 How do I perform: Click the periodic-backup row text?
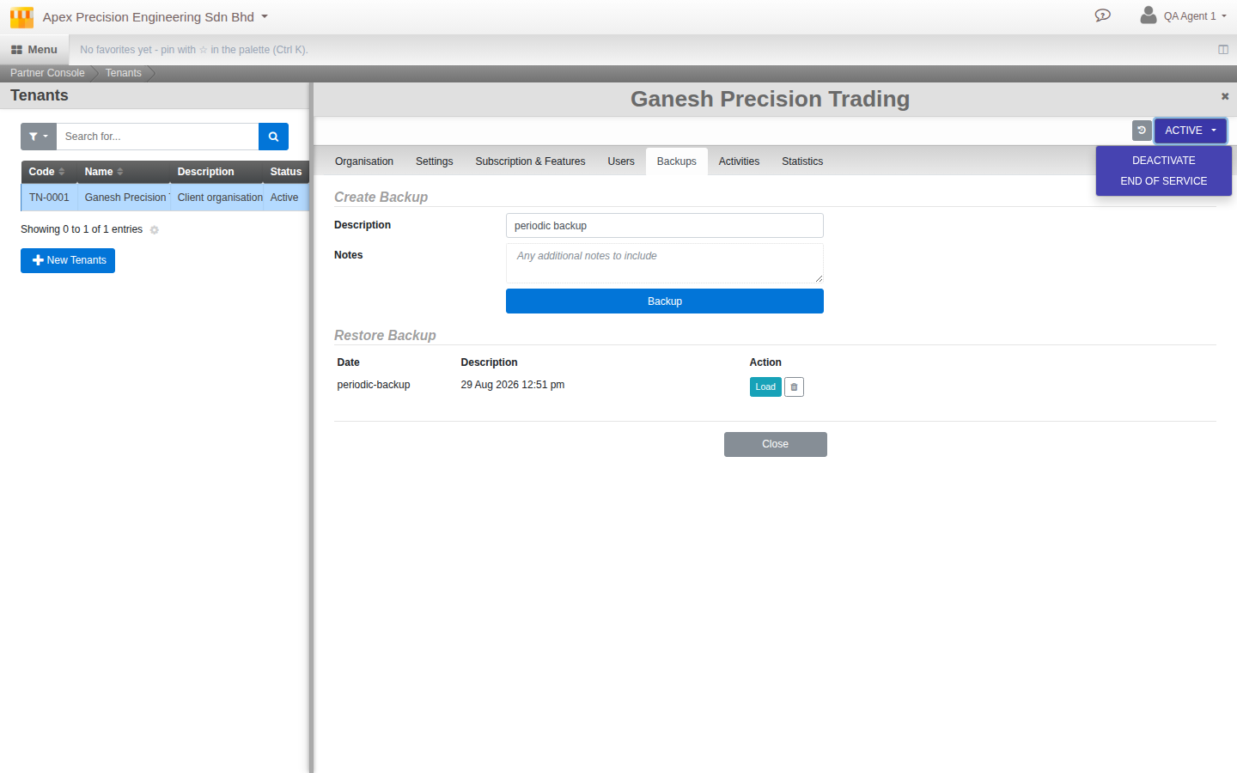[374, 385]
